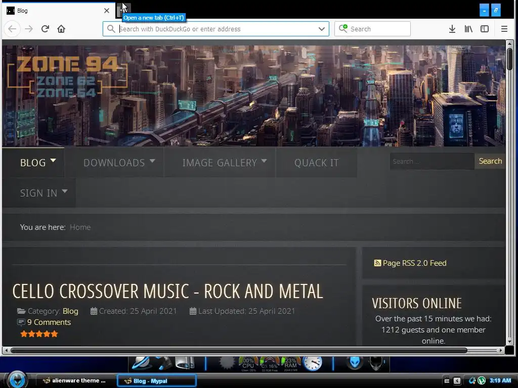
Task: Open the hamburger application menu
Action: (504, 29)
